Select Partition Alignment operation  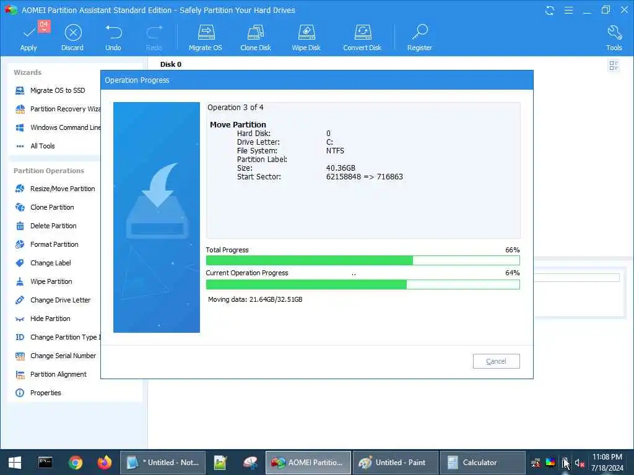coord(51,374)
